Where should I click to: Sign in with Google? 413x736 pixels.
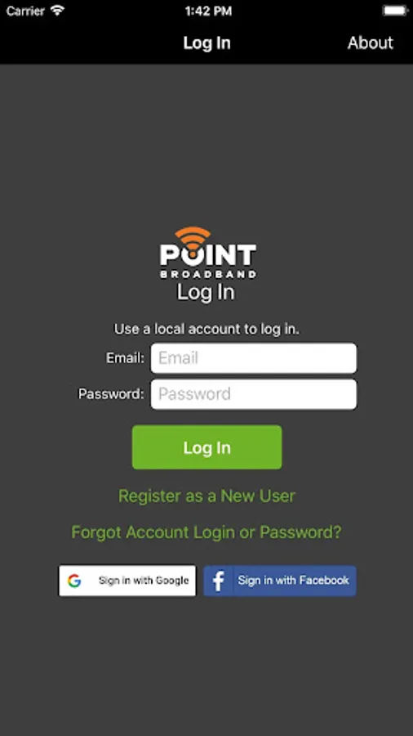coord(127,581)
